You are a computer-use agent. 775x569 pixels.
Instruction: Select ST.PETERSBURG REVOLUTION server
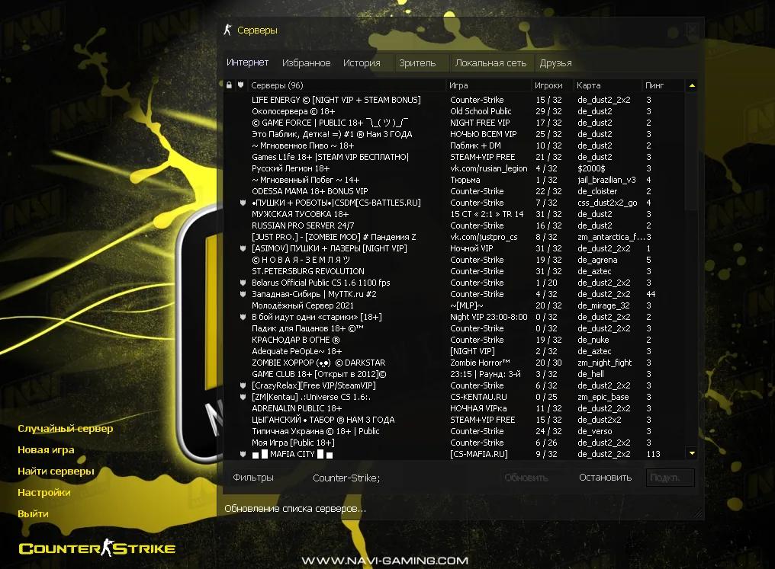[454, 271]
